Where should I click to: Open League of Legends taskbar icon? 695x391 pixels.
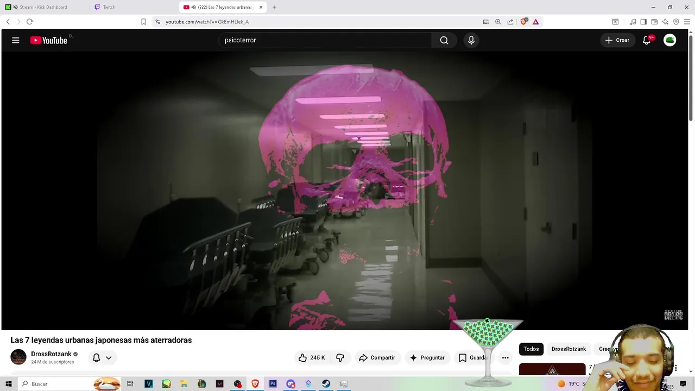coord(202,384)
